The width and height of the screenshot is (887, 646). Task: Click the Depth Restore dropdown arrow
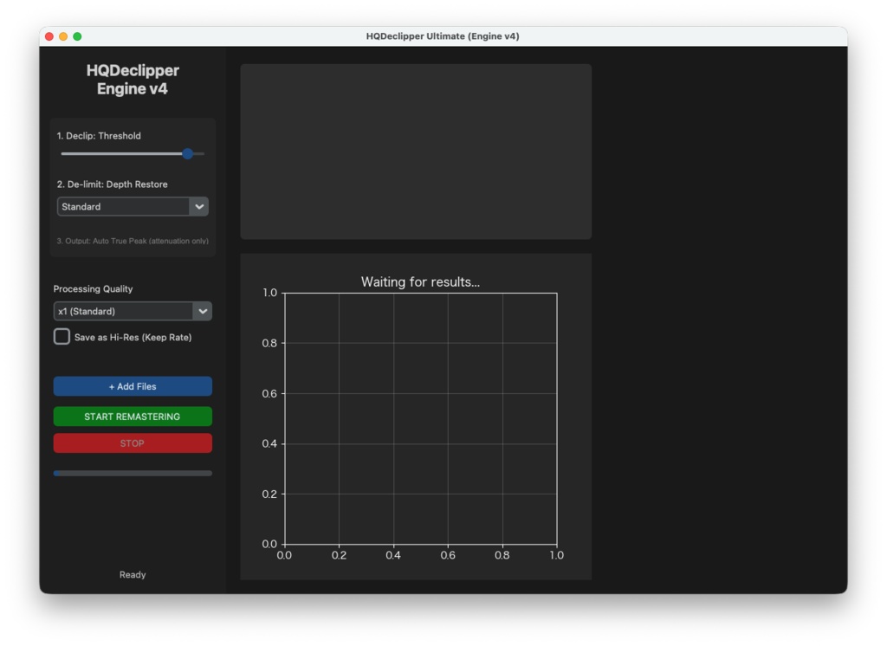pyautogui.click(x=199, y=206)
